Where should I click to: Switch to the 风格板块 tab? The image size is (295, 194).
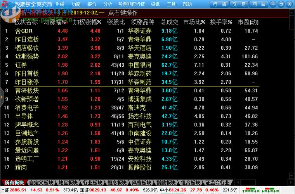coord(141,182)
